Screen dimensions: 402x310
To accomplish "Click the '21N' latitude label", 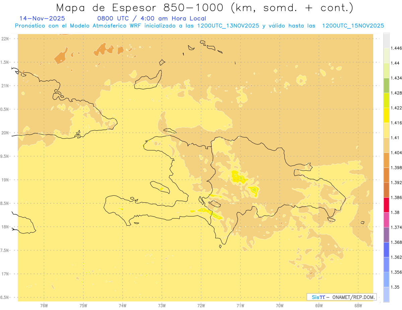I will coord(5,86).
